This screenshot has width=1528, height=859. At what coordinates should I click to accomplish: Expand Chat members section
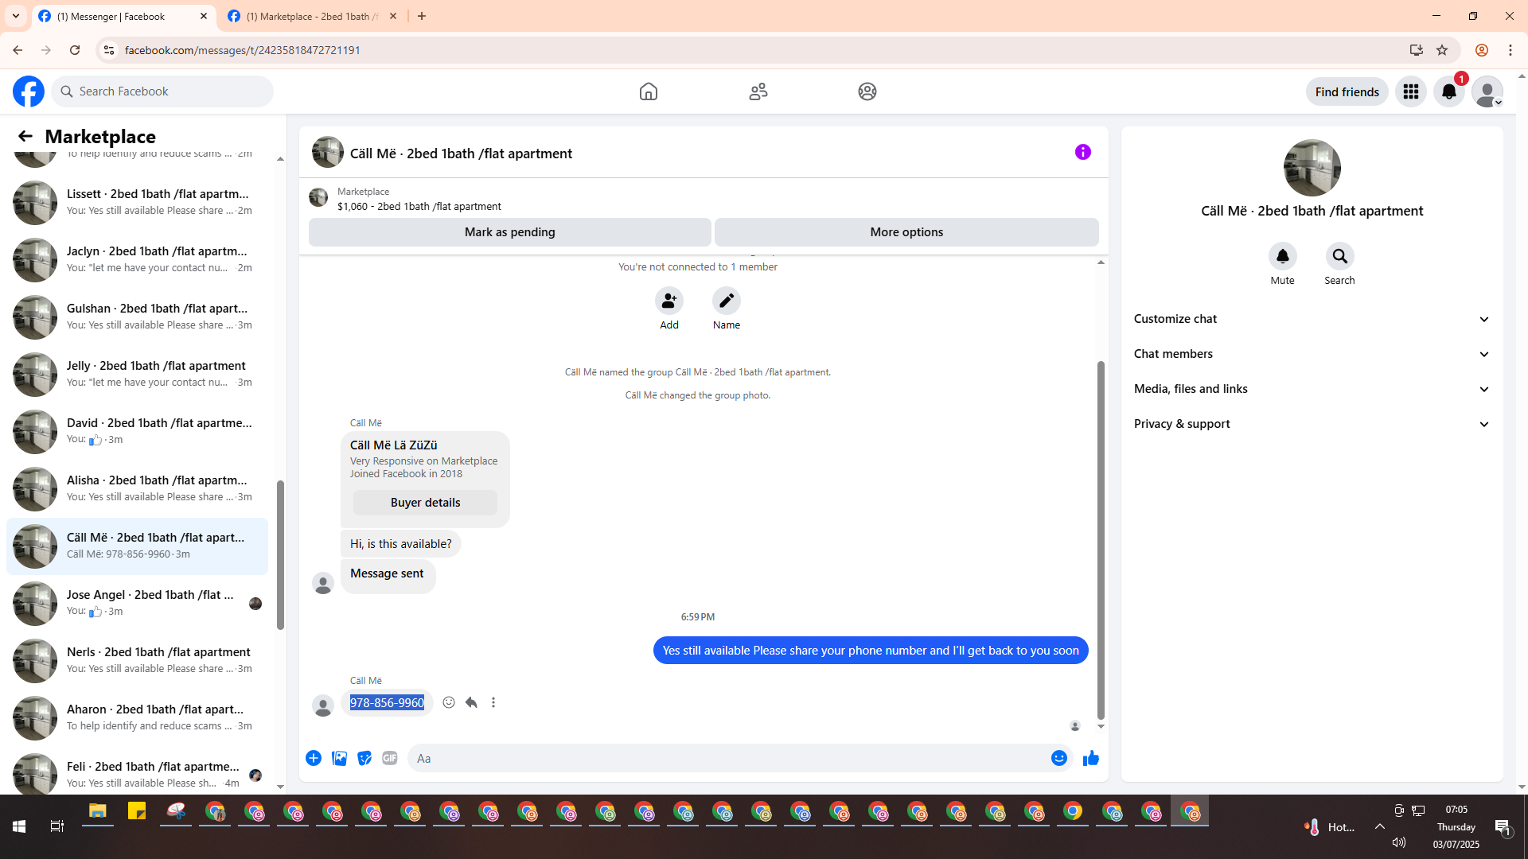click(x=1312, y=354)
